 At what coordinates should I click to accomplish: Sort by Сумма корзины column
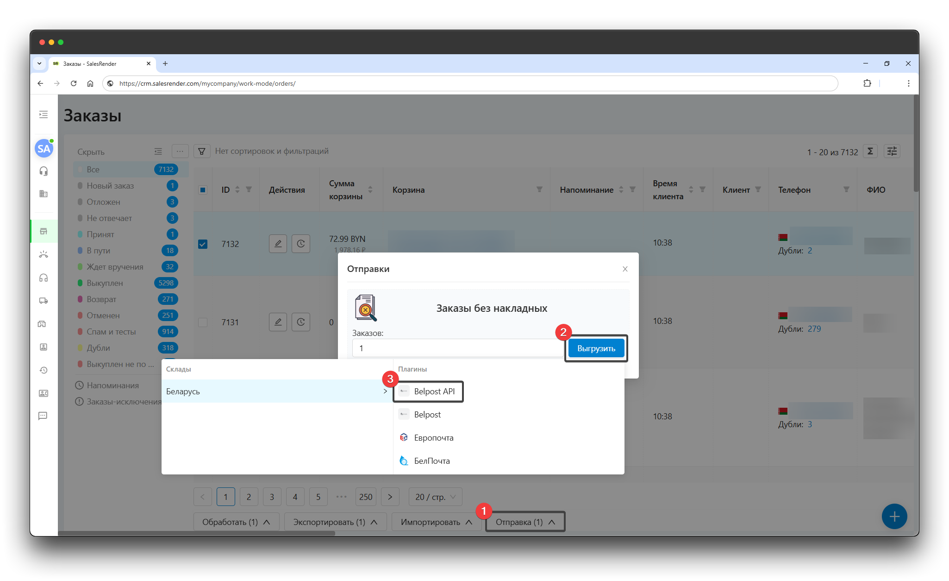pos(370,189)
